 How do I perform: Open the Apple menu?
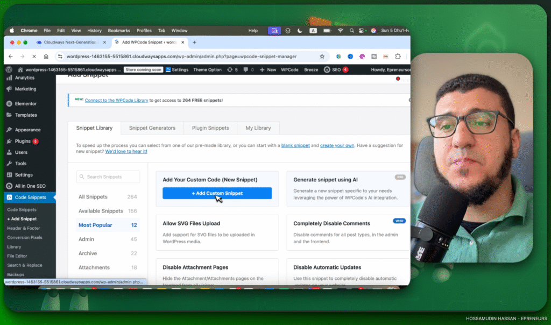[x=12, y=31]
